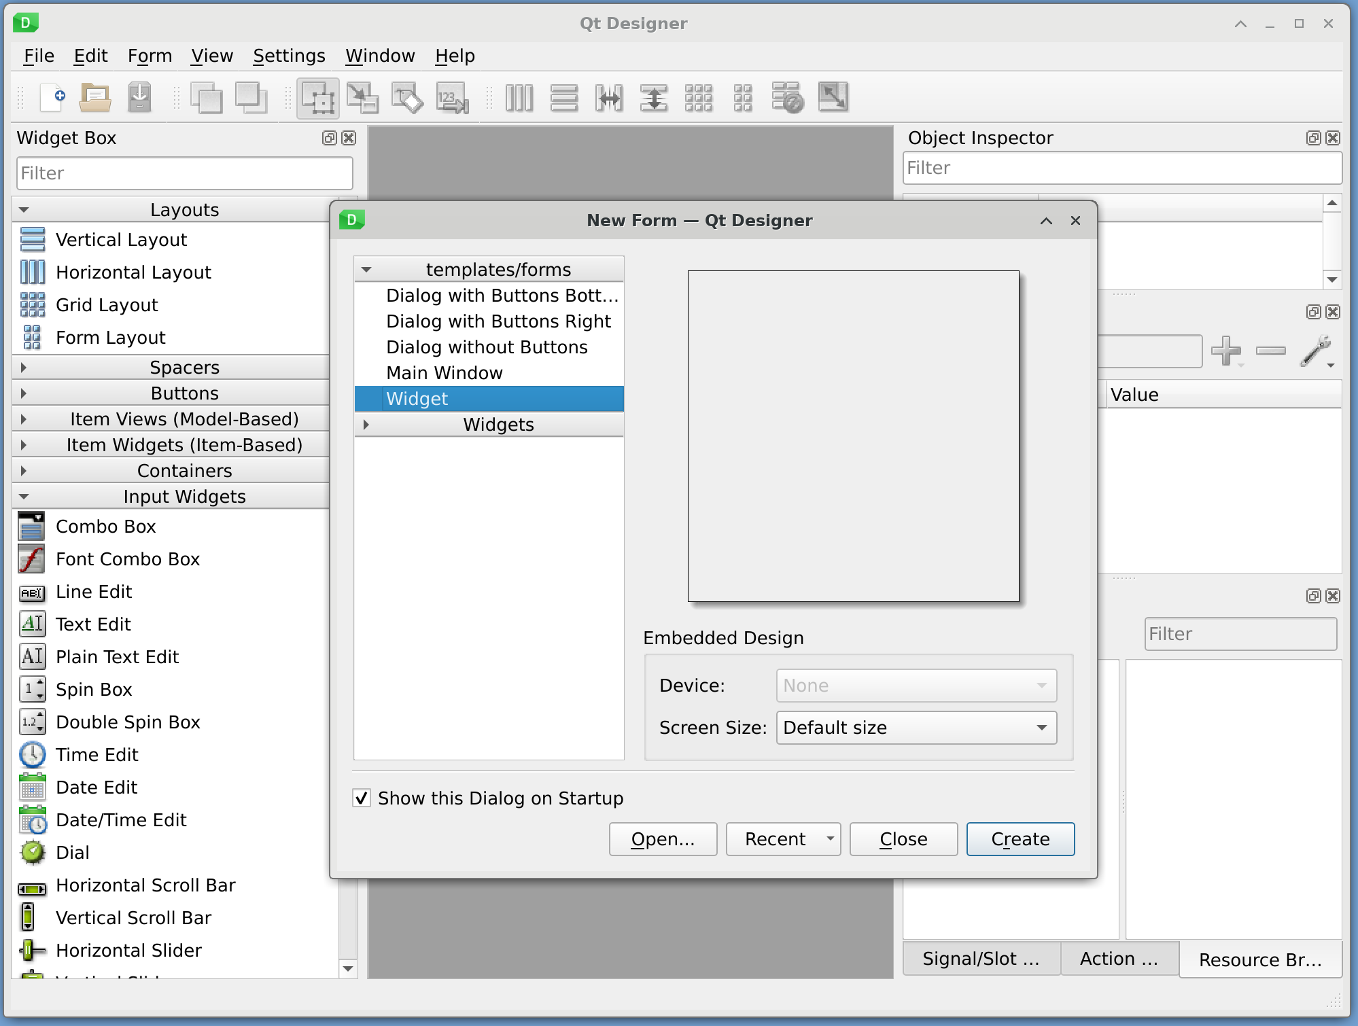The width and height of the screenshot is (1358, 1026).
Task: Click the Open... button in the dialog
Action: [663, 838]
